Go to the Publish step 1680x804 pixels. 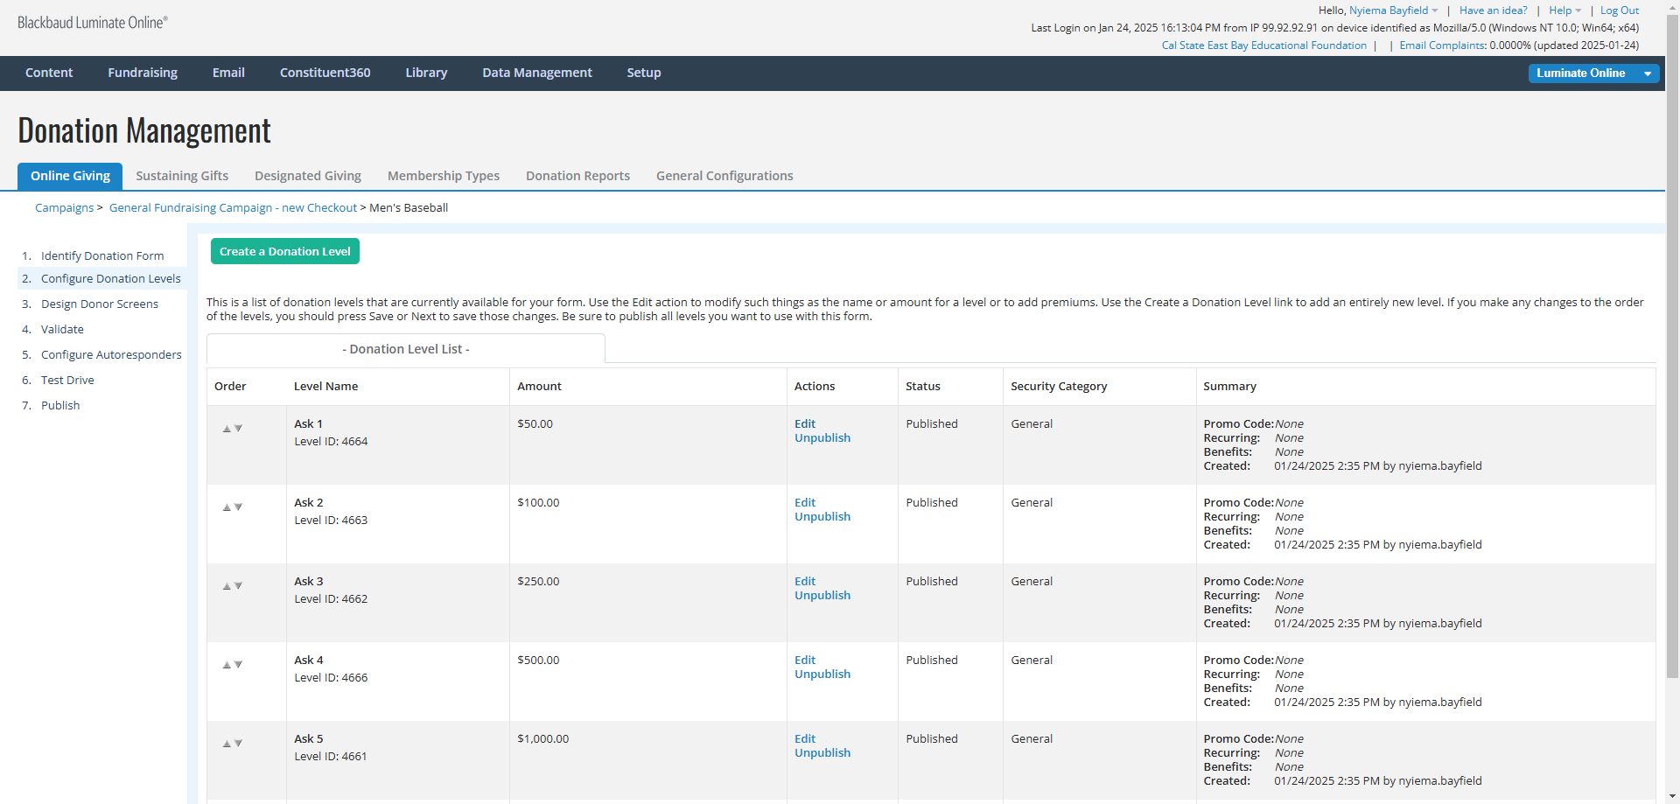60,405
